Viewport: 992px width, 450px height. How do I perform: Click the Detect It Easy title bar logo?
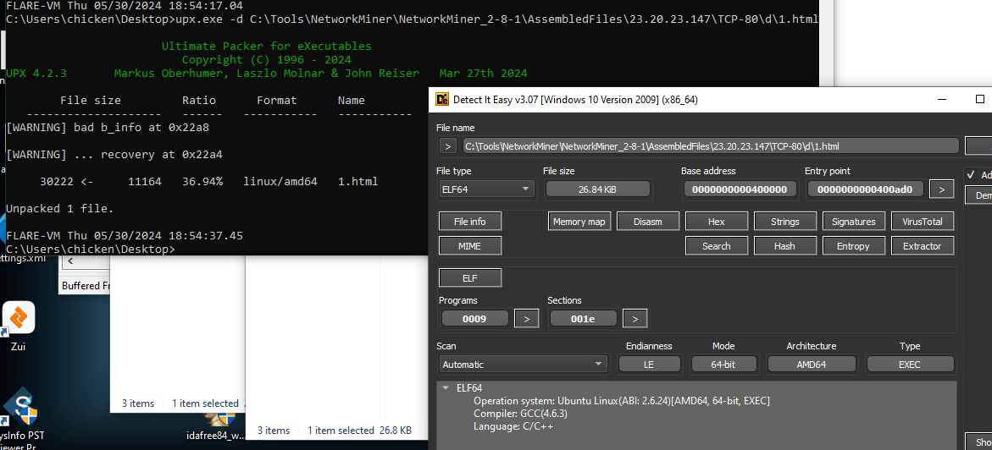[x=441, y=100]
